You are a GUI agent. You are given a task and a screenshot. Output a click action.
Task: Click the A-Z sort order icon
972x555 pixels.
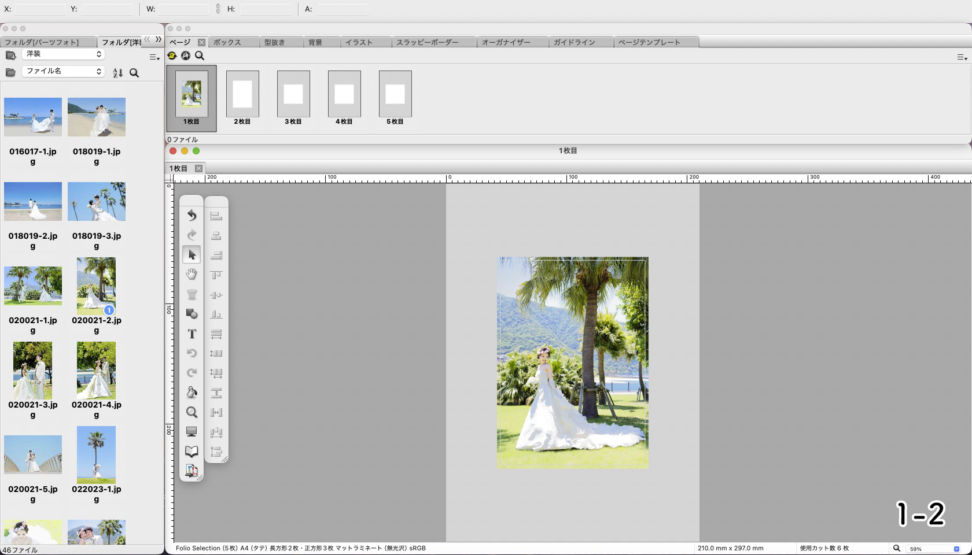coord(118,73)
